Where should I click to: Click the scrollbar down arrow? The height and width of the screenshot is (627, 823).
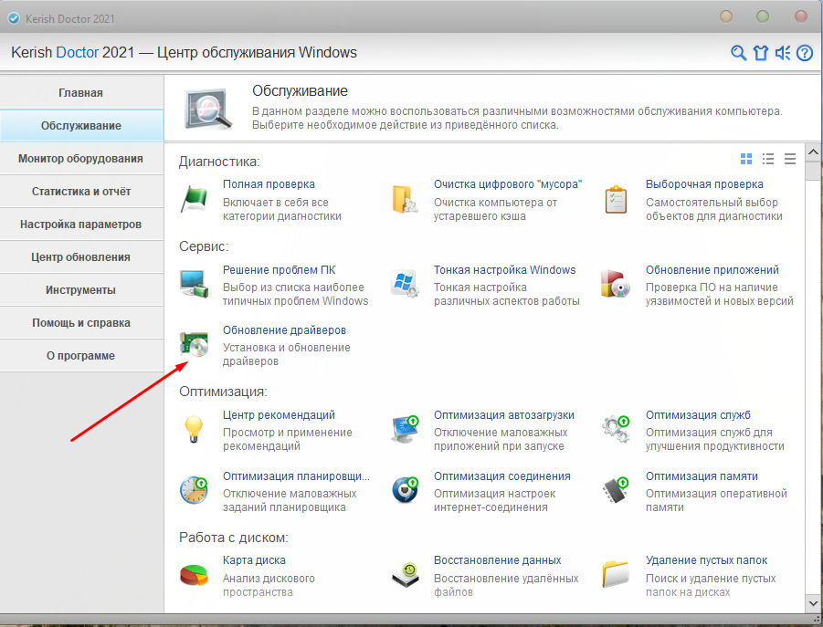point(813,603)
